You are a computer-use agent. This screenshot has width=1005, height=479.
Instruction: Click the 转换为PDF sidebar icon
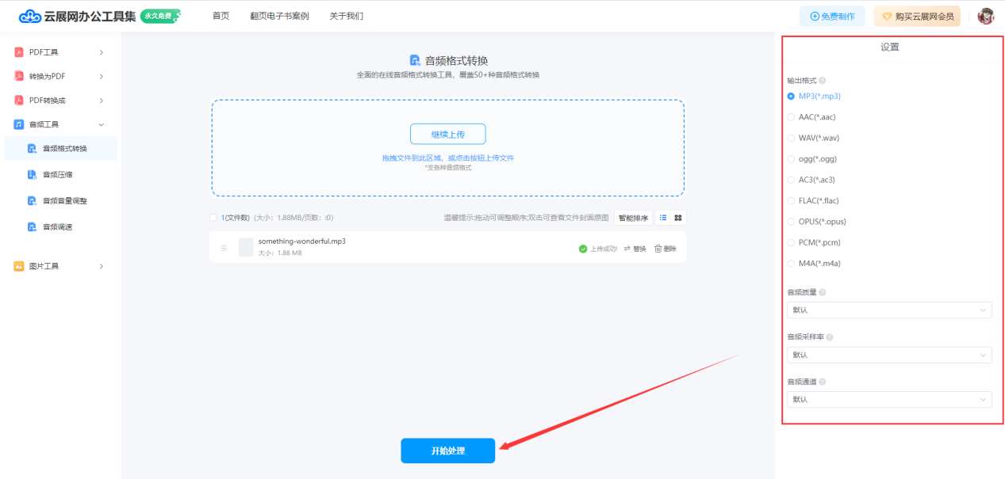click(x=18, y=76)
